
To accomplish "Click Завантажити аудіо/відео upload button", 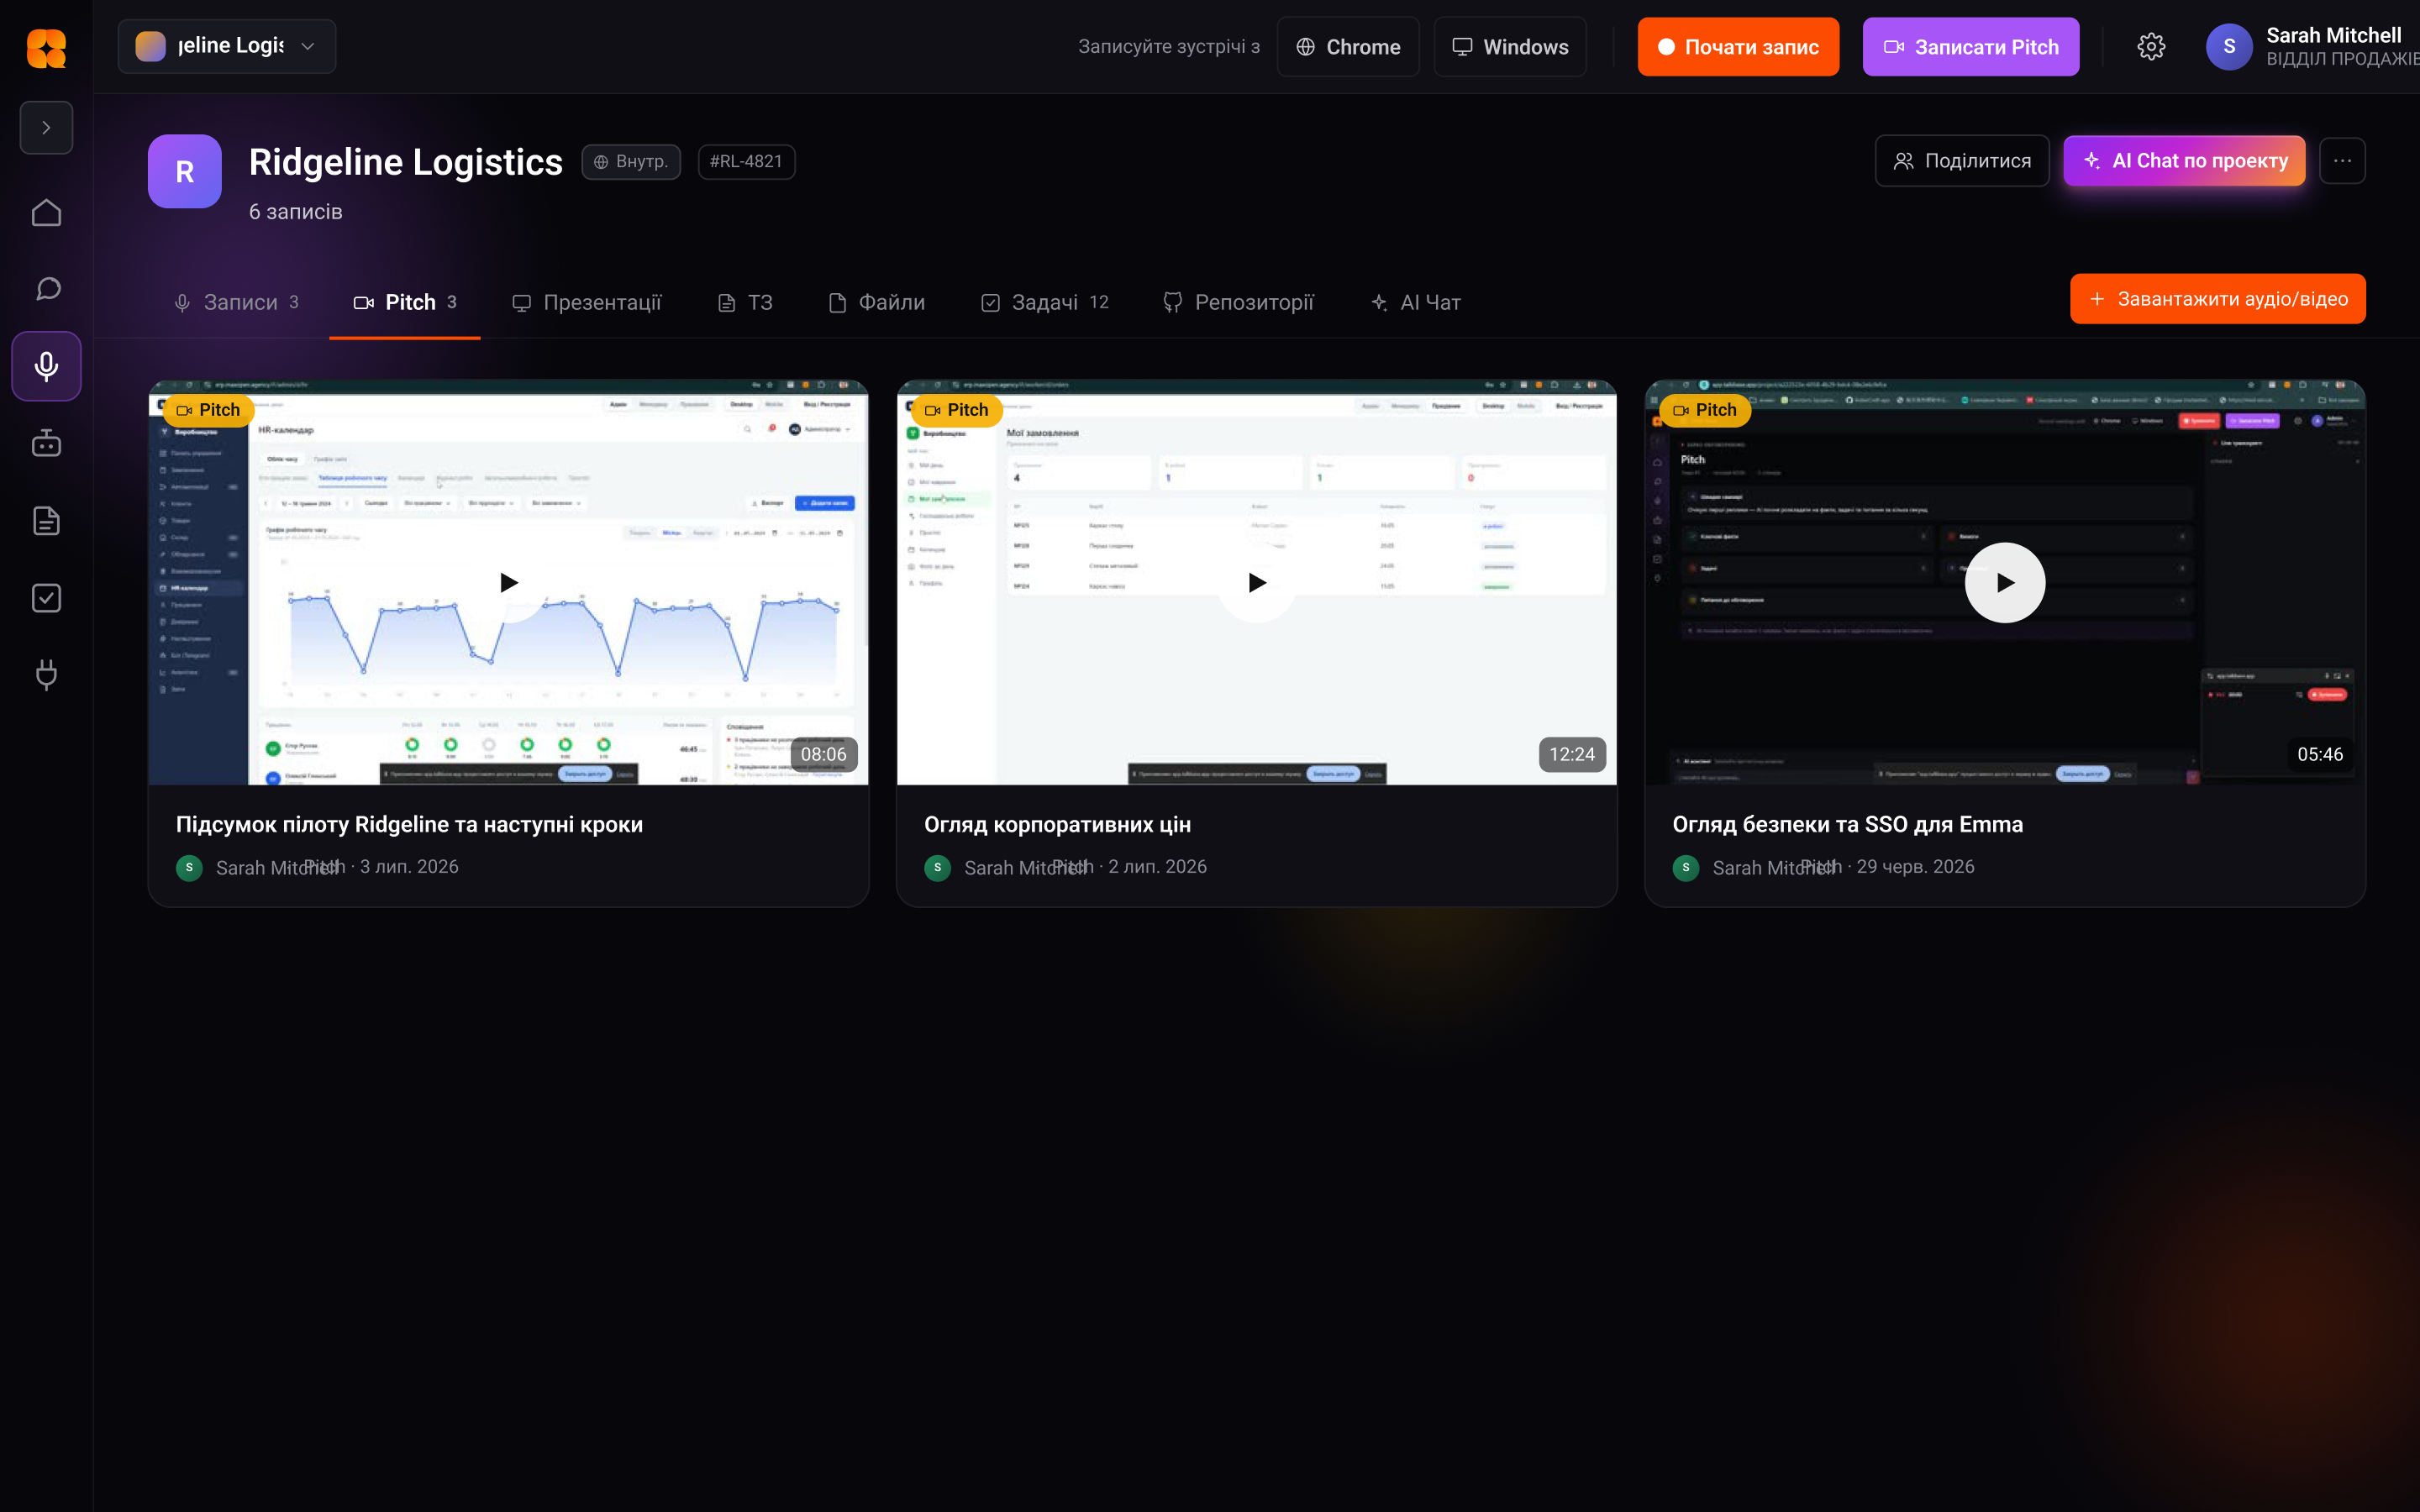I will point(2217,299).
